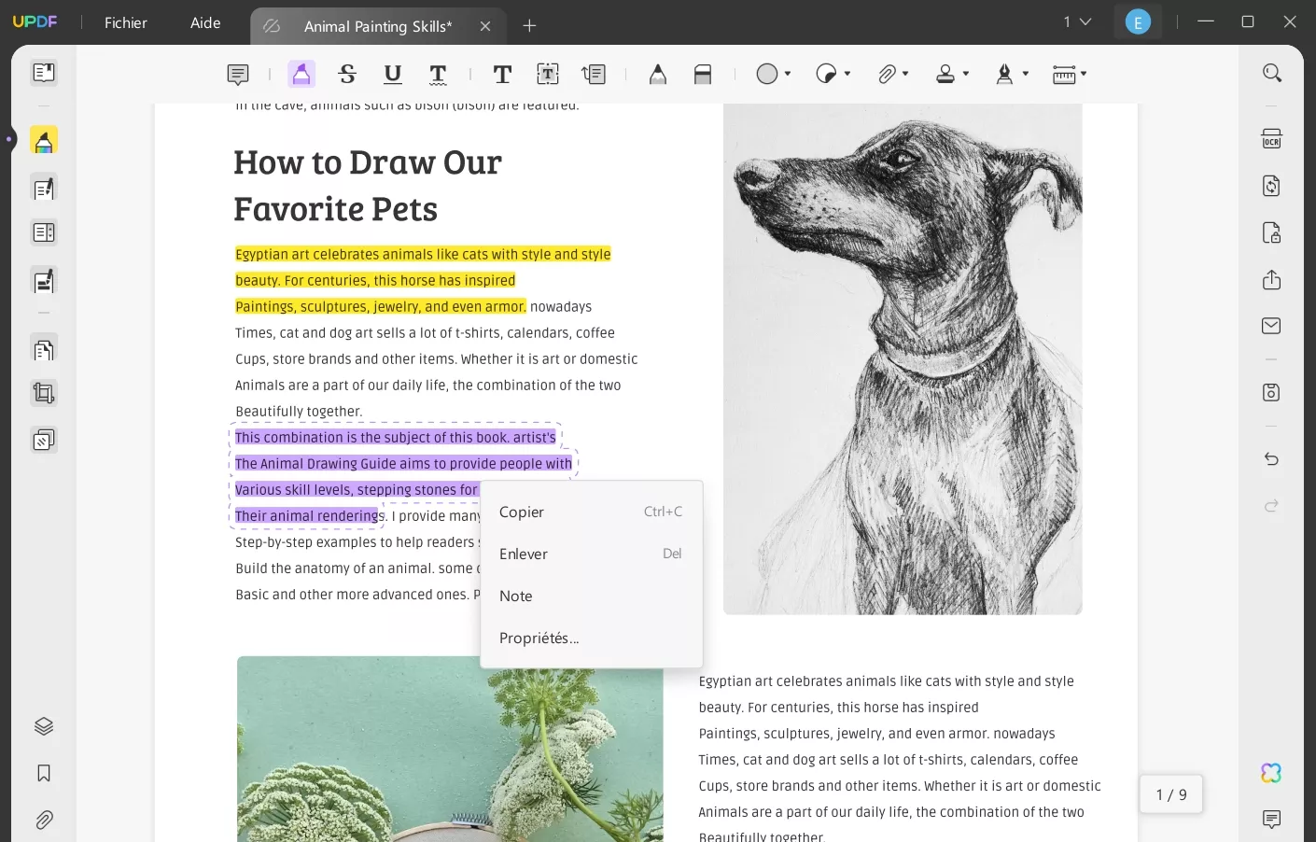Open Crop Pages tool in sidebar
The image size is (1316, 842).
(x=44, y=393)
